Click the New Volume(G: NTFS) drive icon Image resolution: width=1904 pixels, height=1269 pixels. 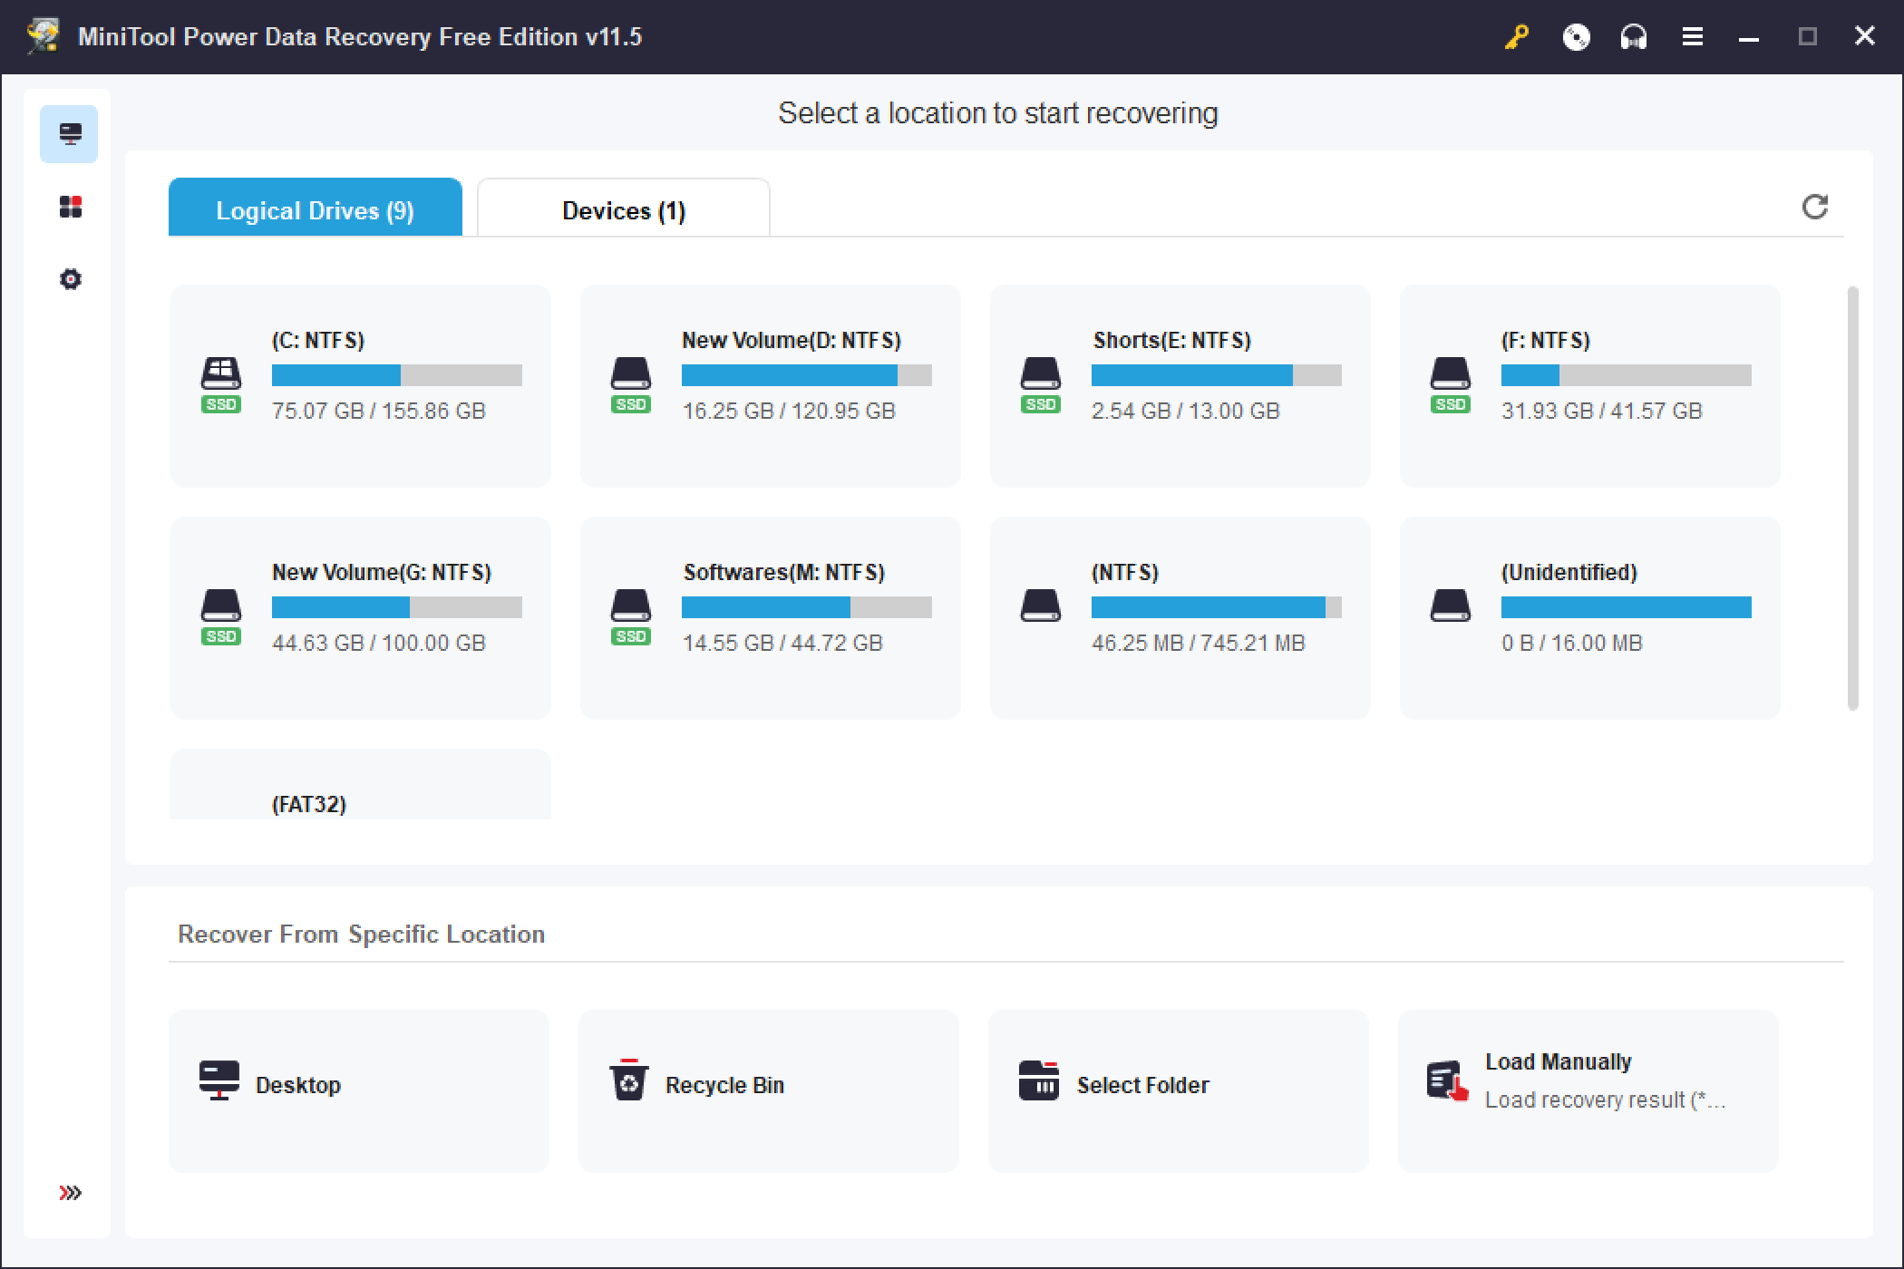pos(221,604)
